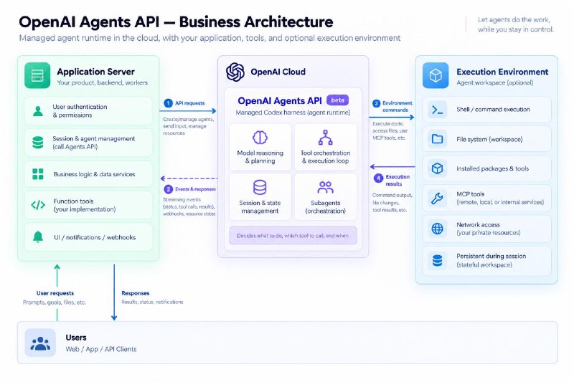Select the Shell / command execution card
This screenshot has width=574, height=382.
[486, 110]
